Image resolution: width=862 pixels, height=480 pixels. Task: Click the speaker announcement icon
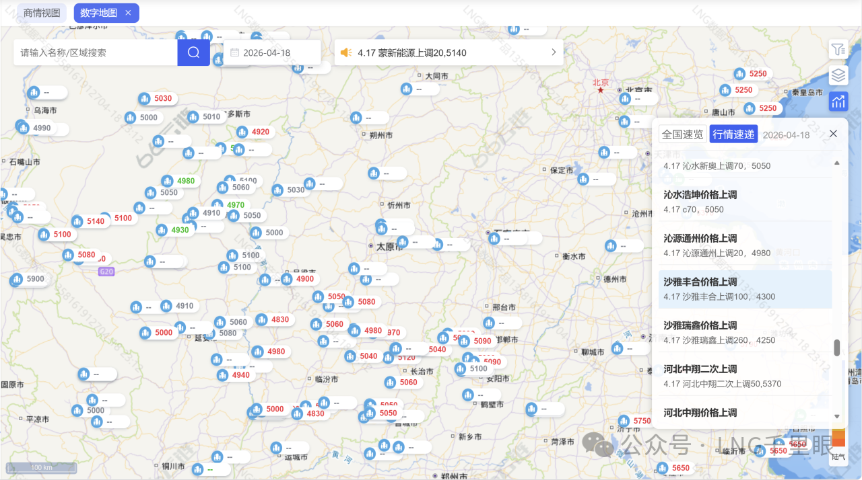pos(346,52)
